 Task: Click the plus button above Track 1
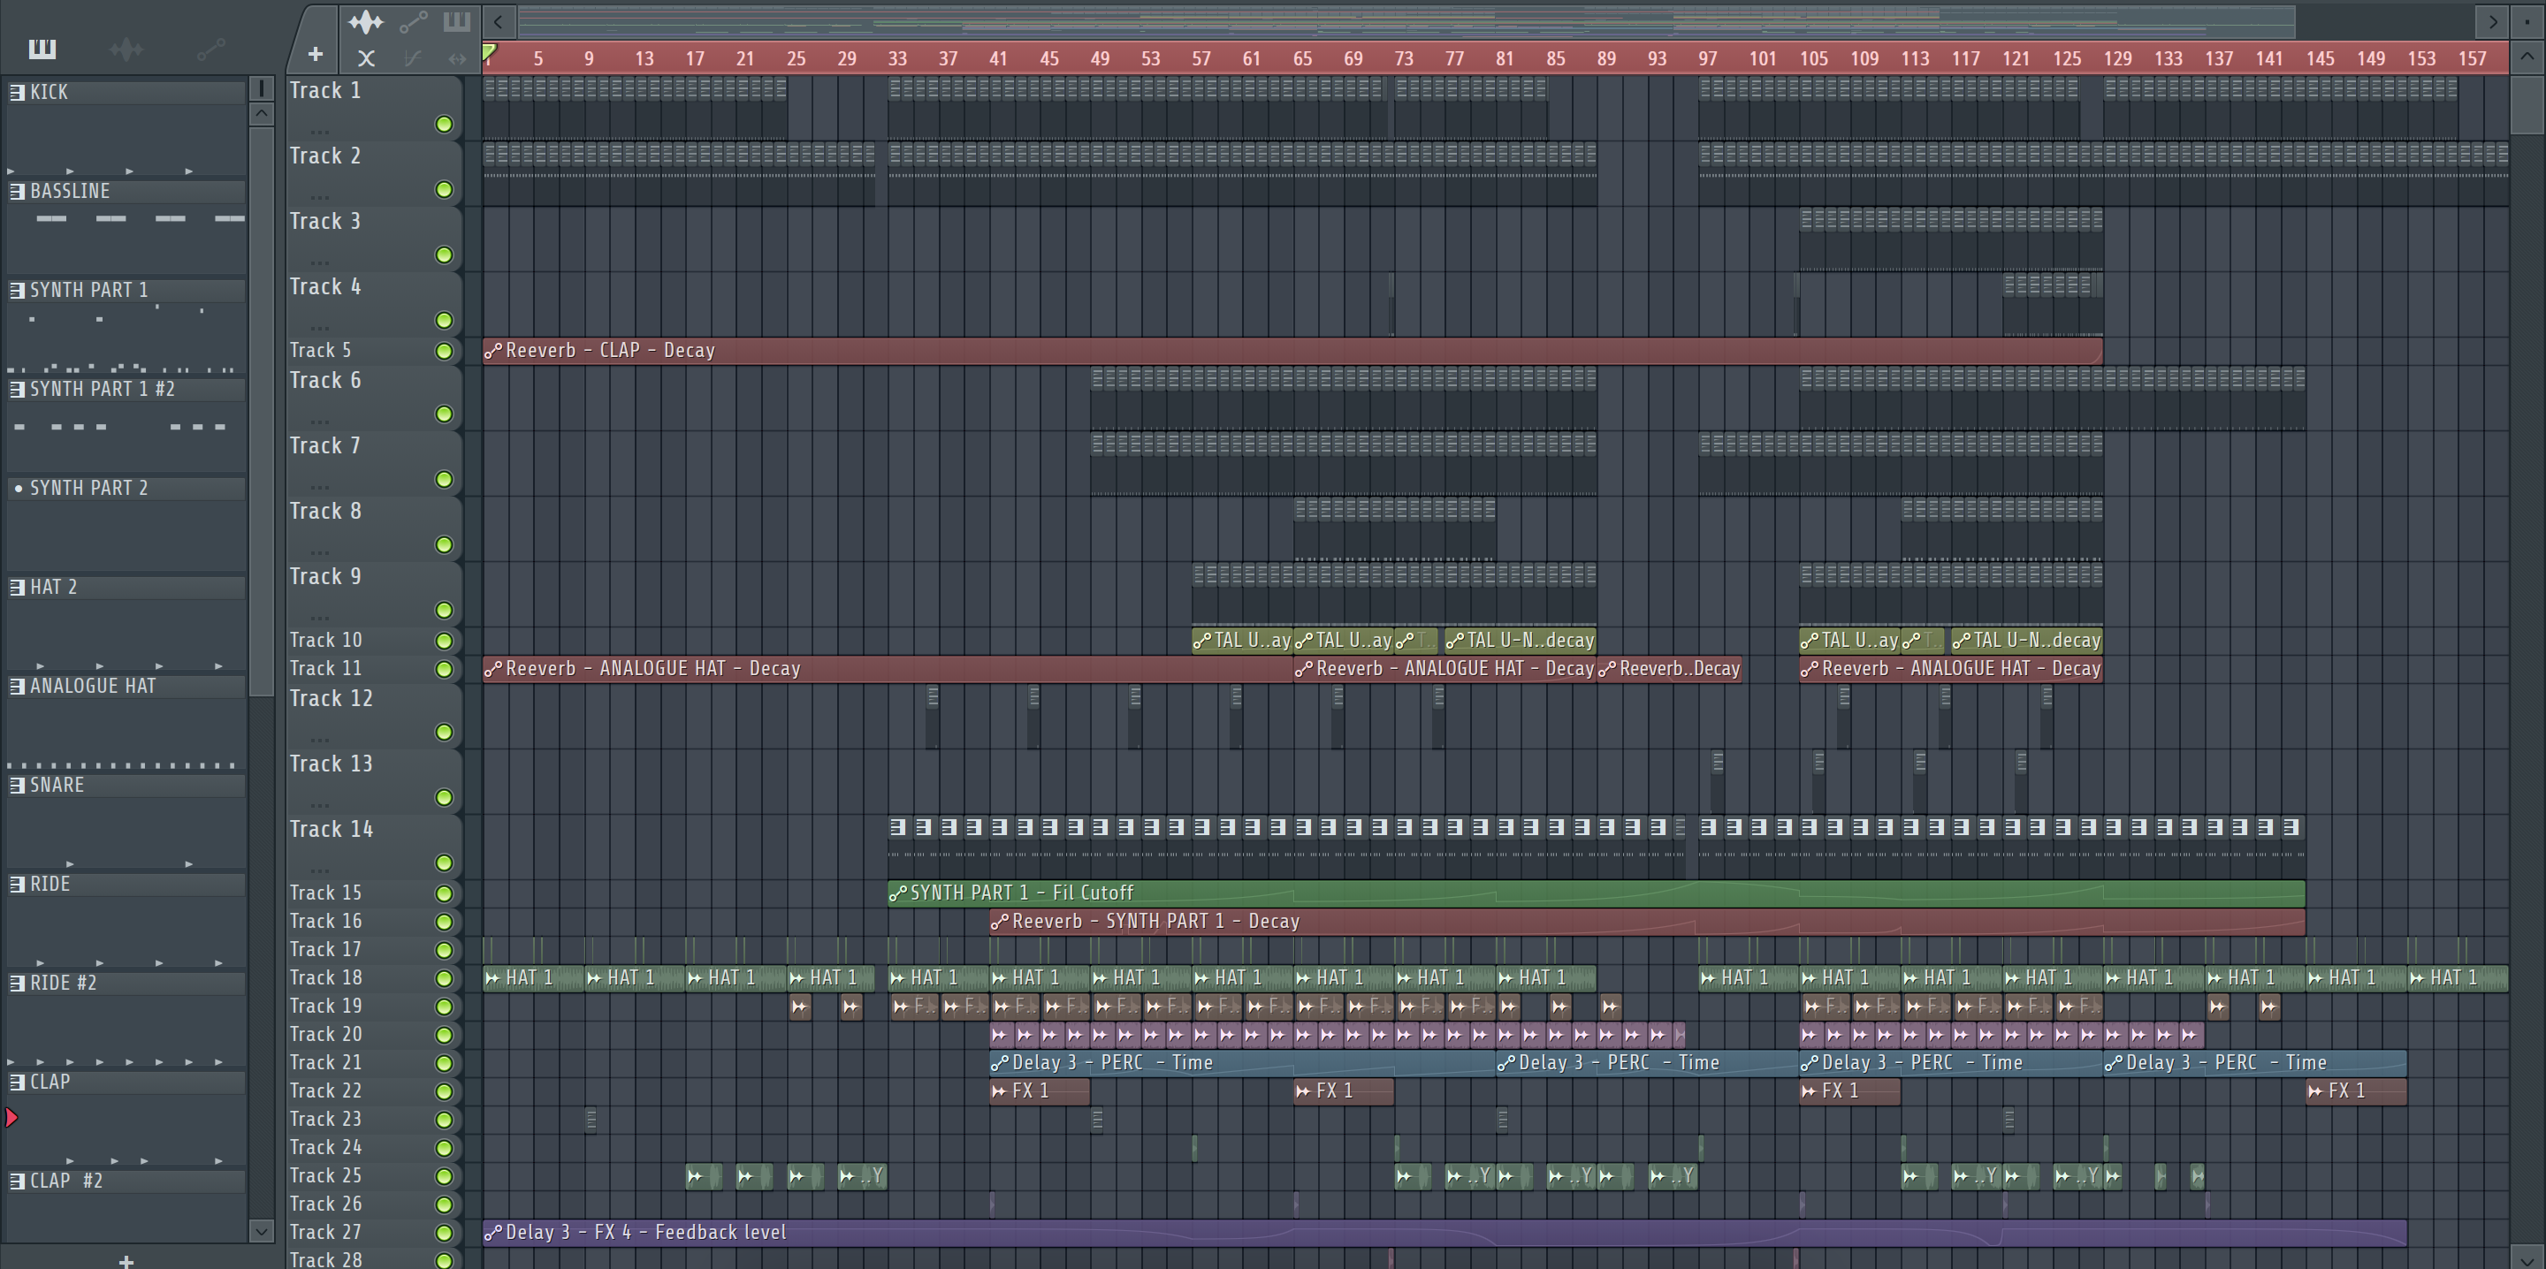[316, 55]
